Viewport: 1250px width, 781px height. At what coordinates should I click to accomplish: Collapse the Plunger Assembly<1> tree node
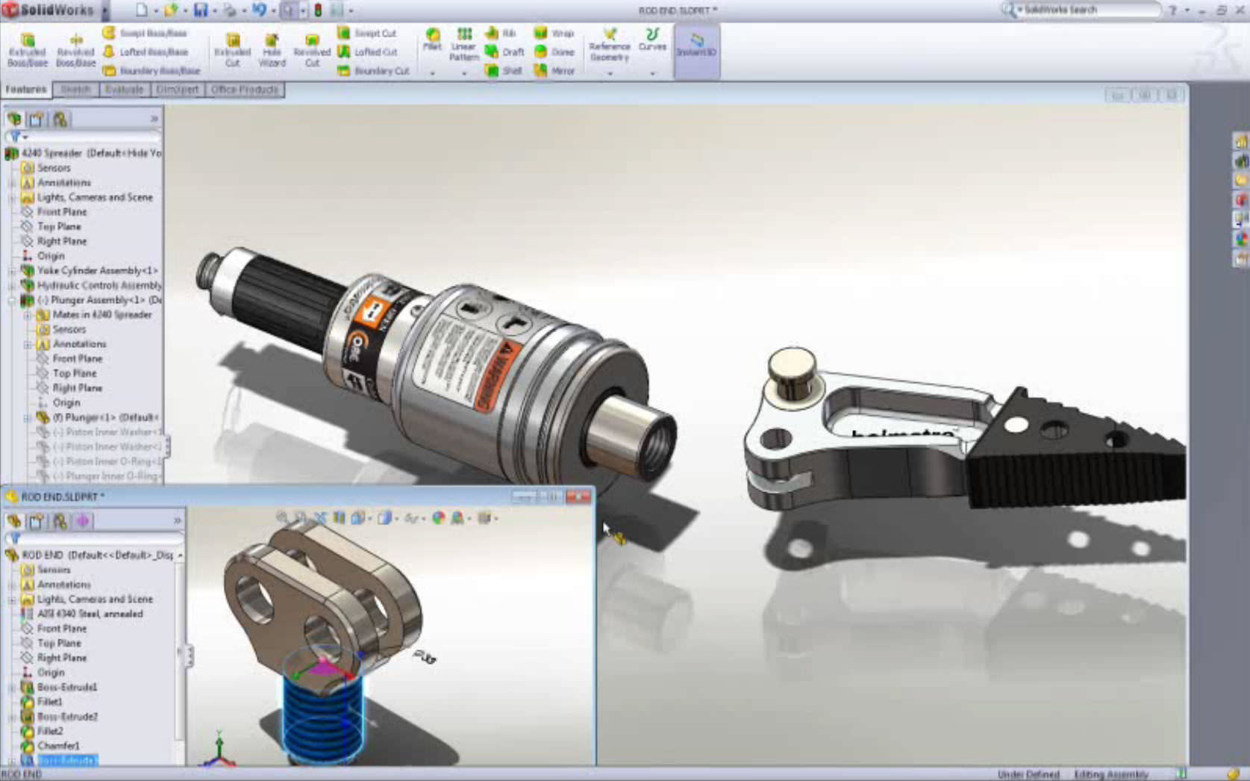[x=12, y=300]
